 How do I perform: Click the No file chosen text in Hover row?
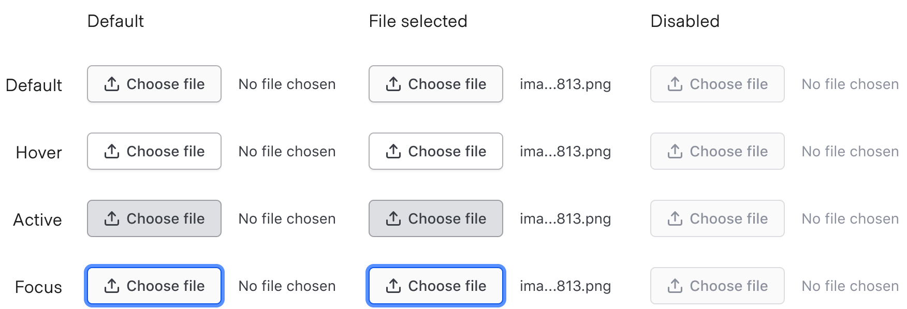pyautogui.click(x=287, y=151)
